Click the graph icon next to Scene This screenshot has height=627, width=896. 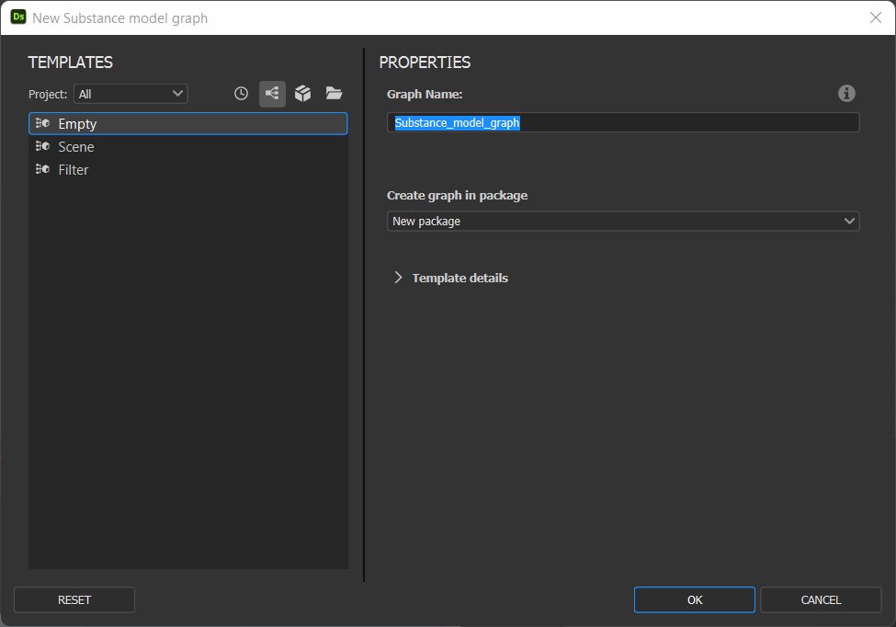point(43,146)
